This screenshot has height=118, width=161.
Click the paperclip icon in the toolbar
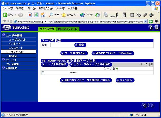click(x=145, y=15)
